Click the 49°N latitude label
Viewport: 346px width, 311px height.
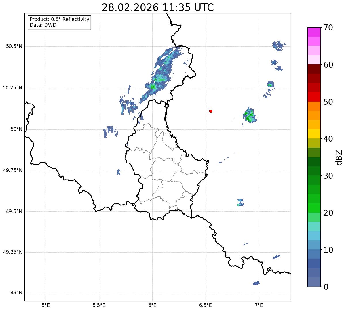pos(16,293)
